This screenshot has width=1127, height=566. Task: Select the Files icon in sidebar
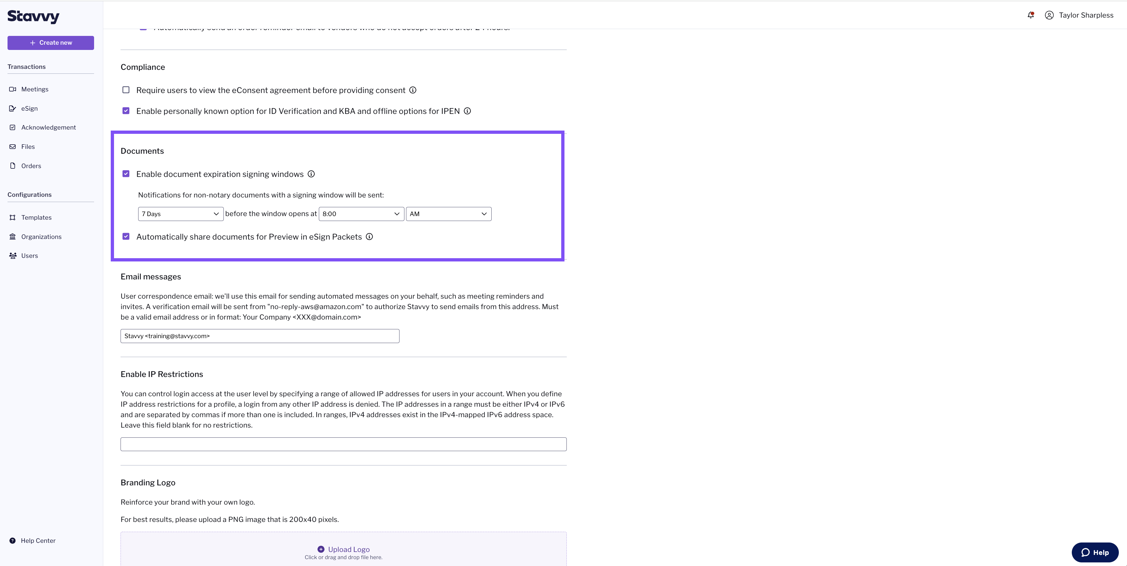tap(13, 147)
